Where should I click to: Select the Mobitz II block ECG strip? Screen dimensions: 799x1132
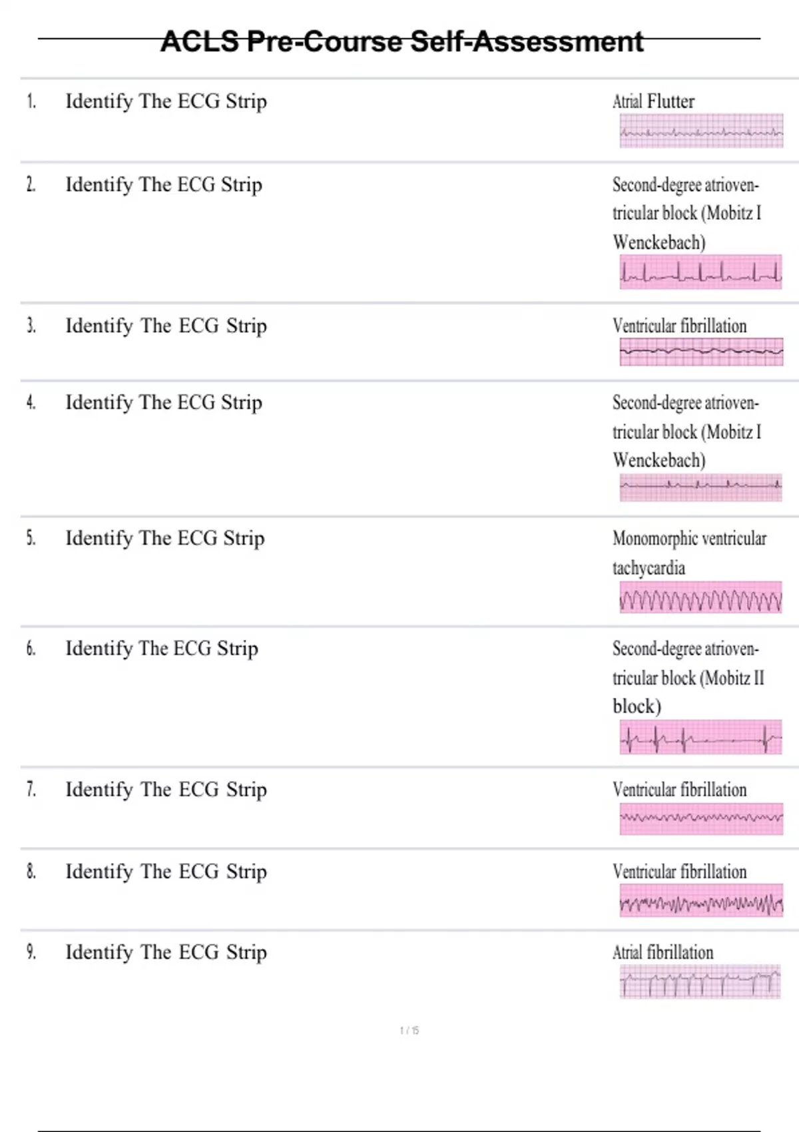[x=700, y=737]
